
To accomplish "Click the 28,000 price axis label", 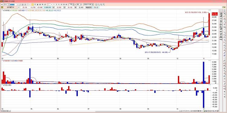I will (x=214, y=17).
